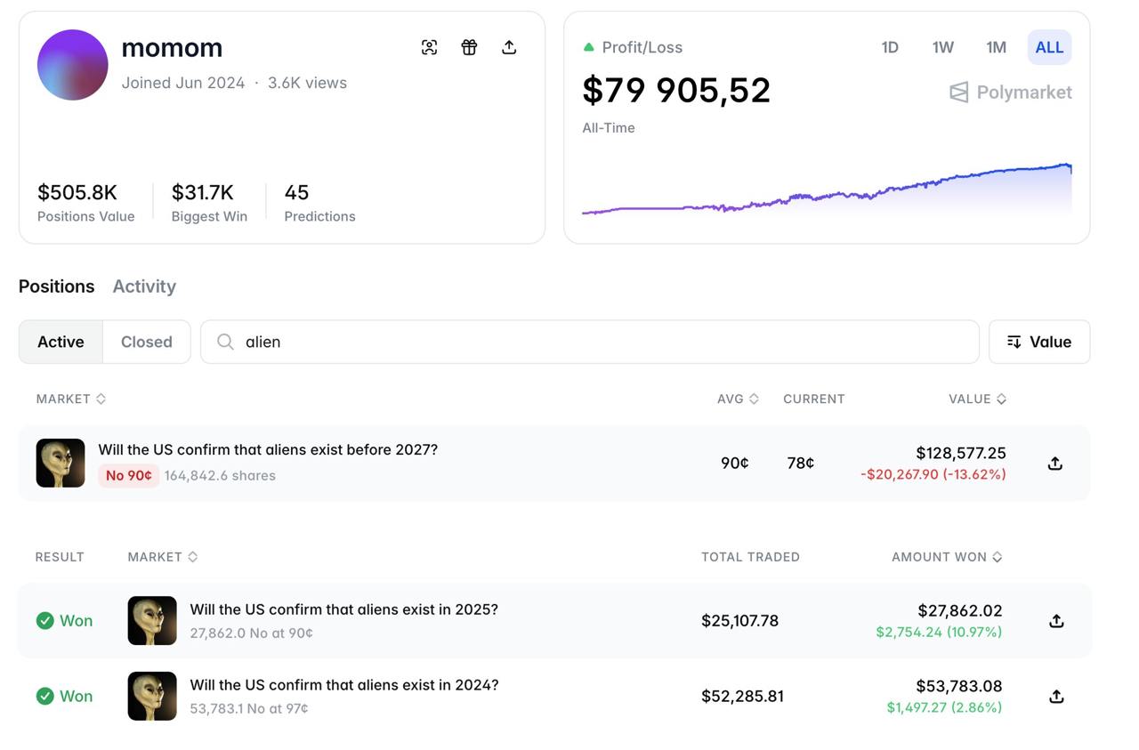Share the aliens exist before 2027 position
This screenshot has width=1139, height=750.
click(1054, 463)
